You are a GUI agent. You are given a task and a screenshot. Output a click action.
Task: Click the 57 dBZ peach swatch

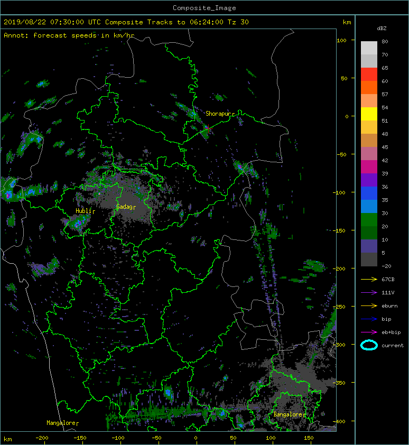click(369, 101)
